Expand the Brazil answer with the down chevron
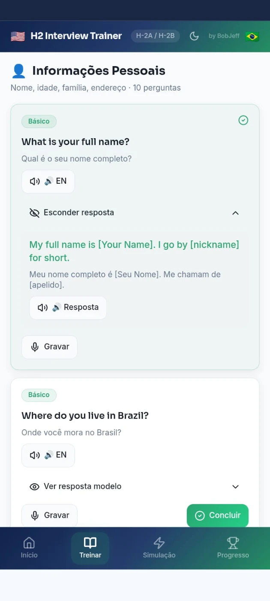Viewport: 270px width, 601px height. pyautogui.click(x=235, y=486)
